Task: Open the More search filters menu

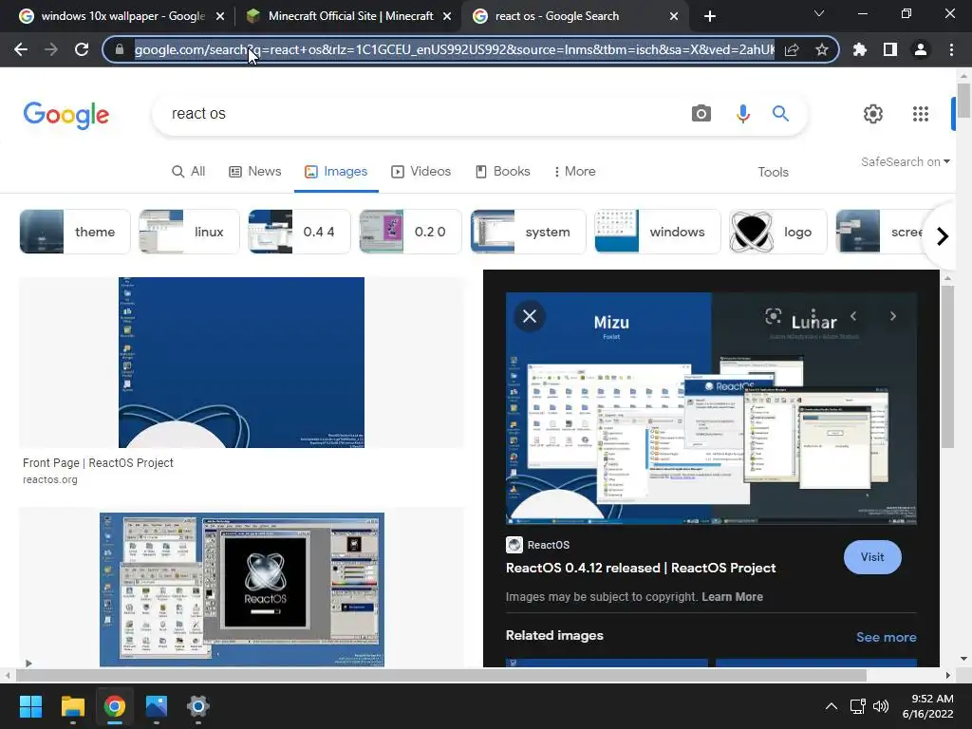Action: click(574, 172)
